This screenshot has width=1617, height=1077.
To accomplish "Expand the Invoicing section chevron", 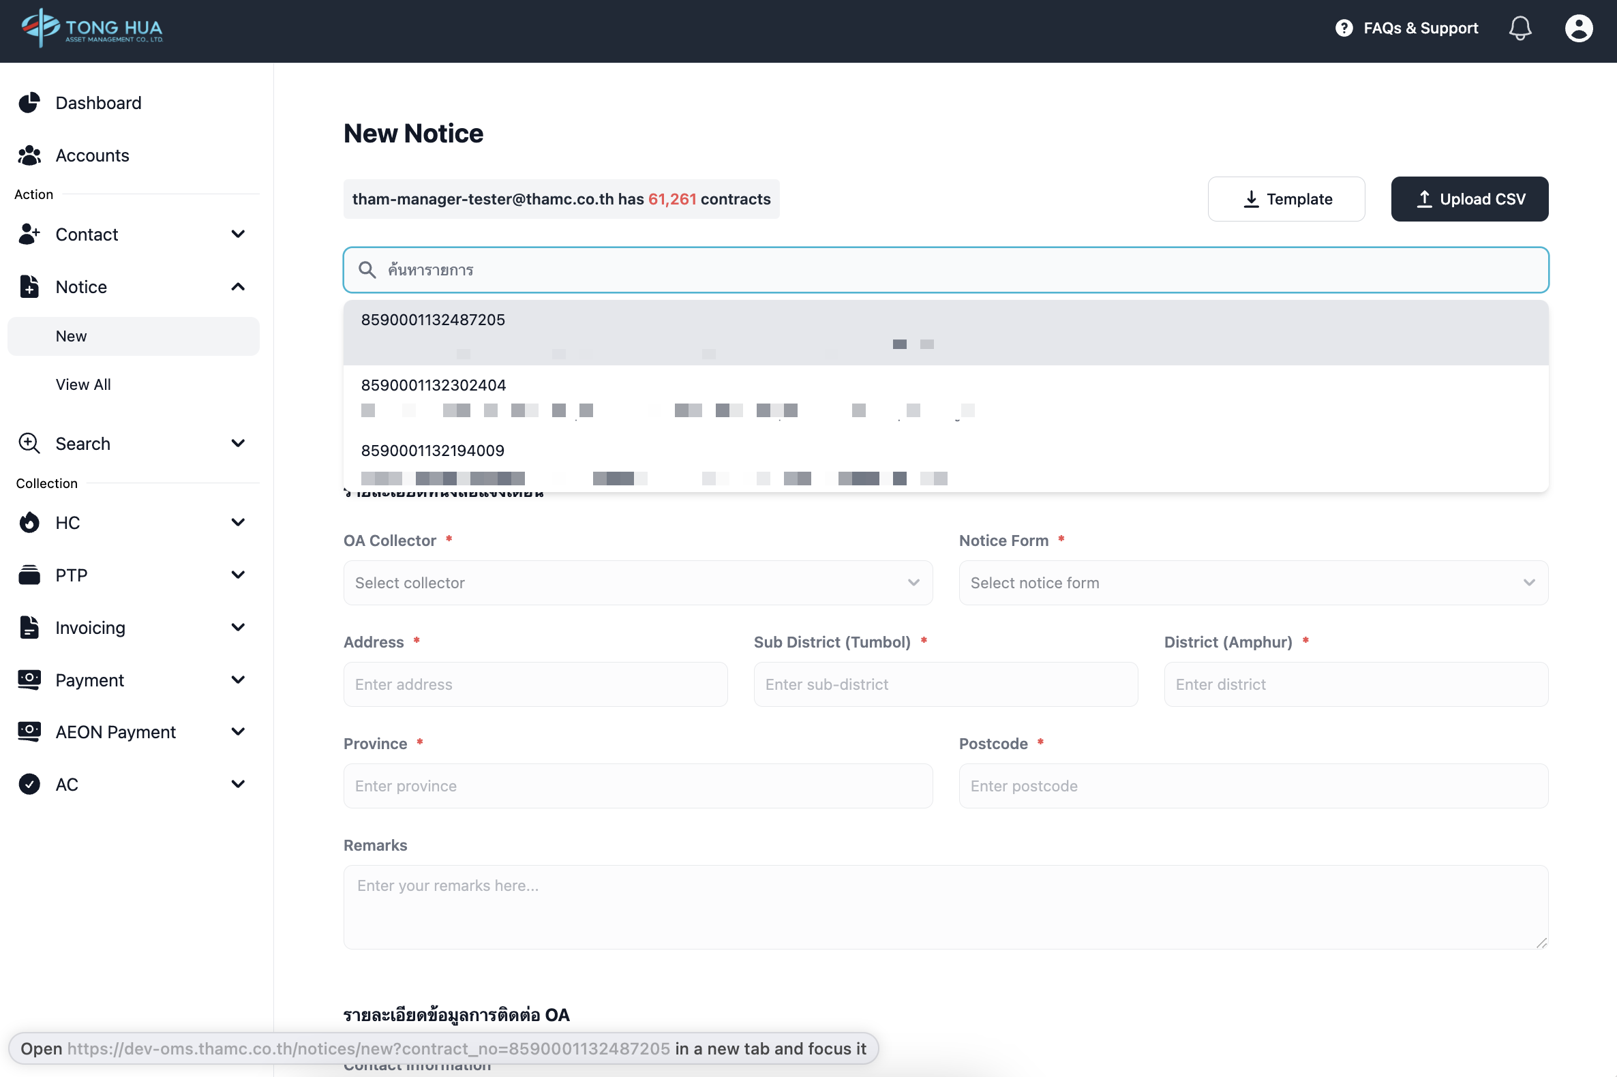I will tap(238, 627).
